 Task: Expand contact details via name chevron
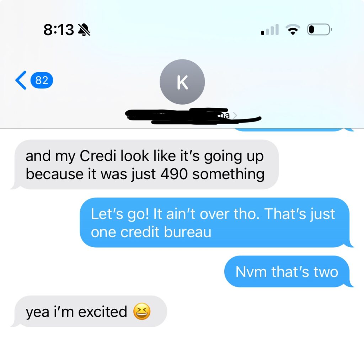tap(235, 115)
